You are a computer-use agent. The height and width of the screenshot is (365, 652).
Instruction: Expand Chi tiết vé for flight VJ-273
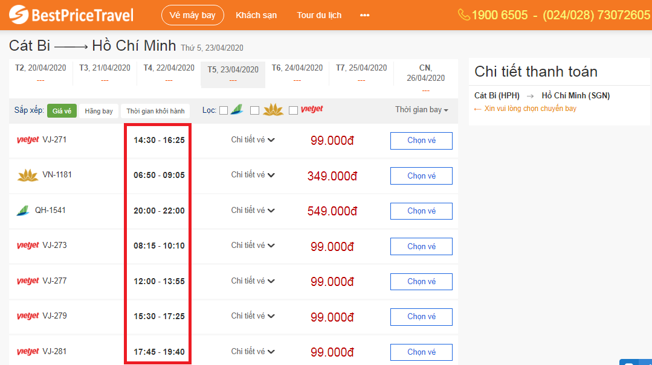point(253,246)
